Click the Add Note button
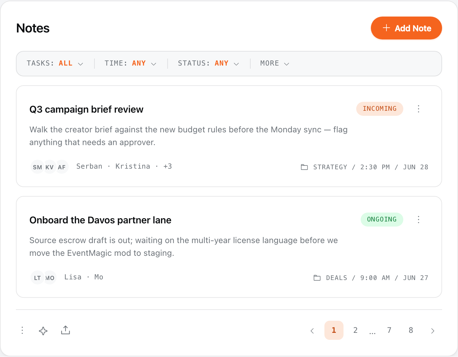 click(406, 28)
